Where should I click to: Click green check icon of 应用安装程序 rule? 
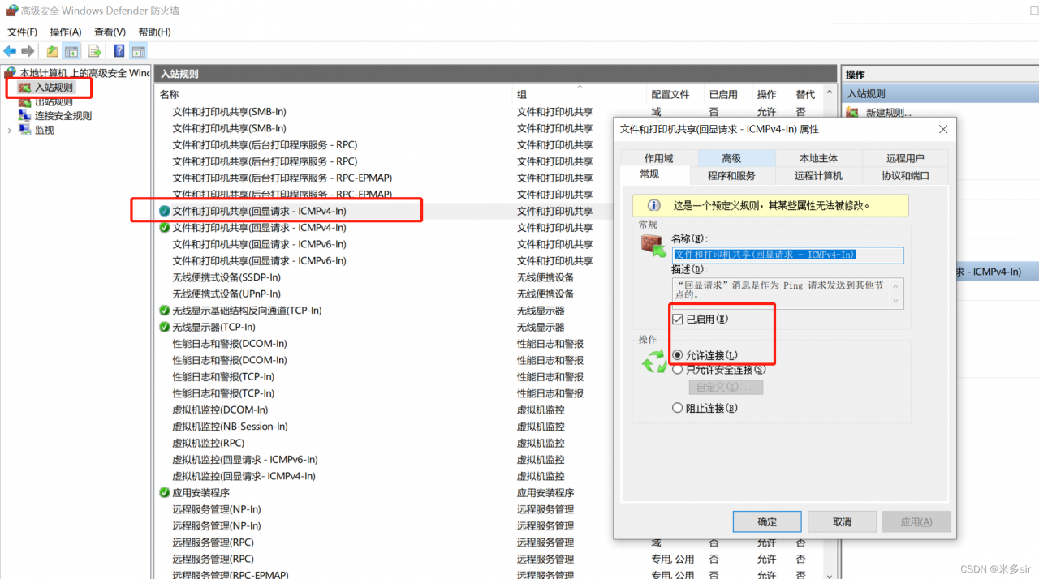(x=165, y=492)
